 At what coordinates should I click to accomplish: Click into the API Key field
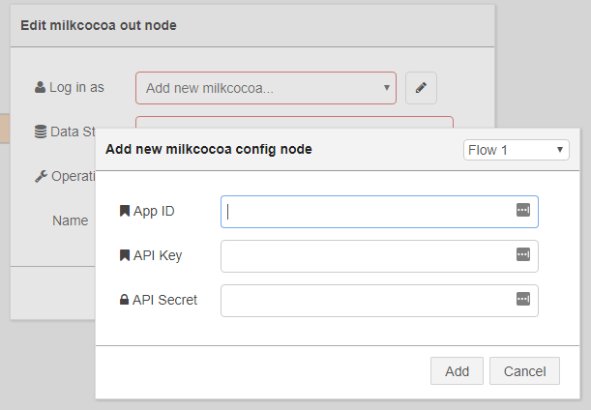coord(368,255)
